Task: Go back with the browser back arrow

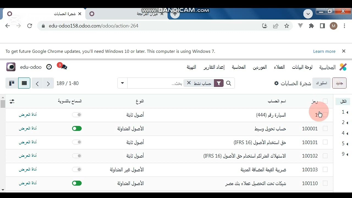Action: pyautogui.click(x=7, y=26)
